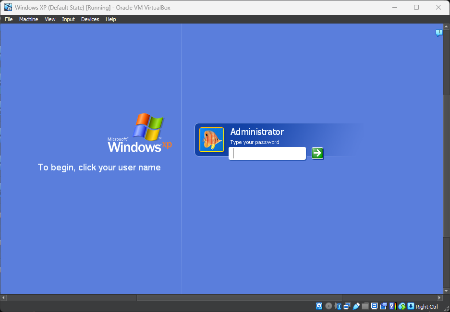
Task: Click the vertical scrollbar thumb
Action: [x=446, y=166]
